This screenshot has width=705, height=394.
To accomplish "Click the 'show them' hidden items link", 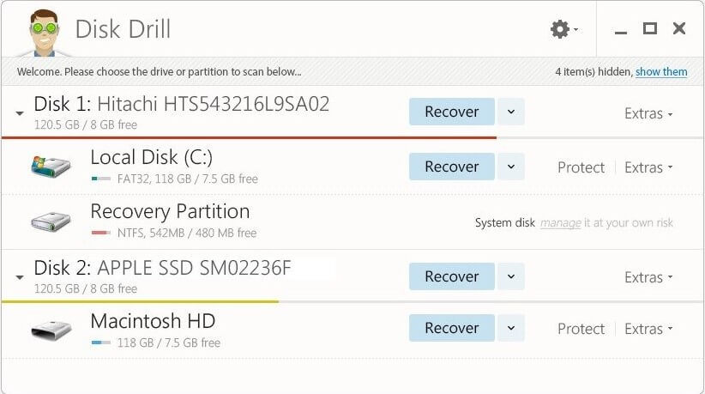I will tap(661, 71).
